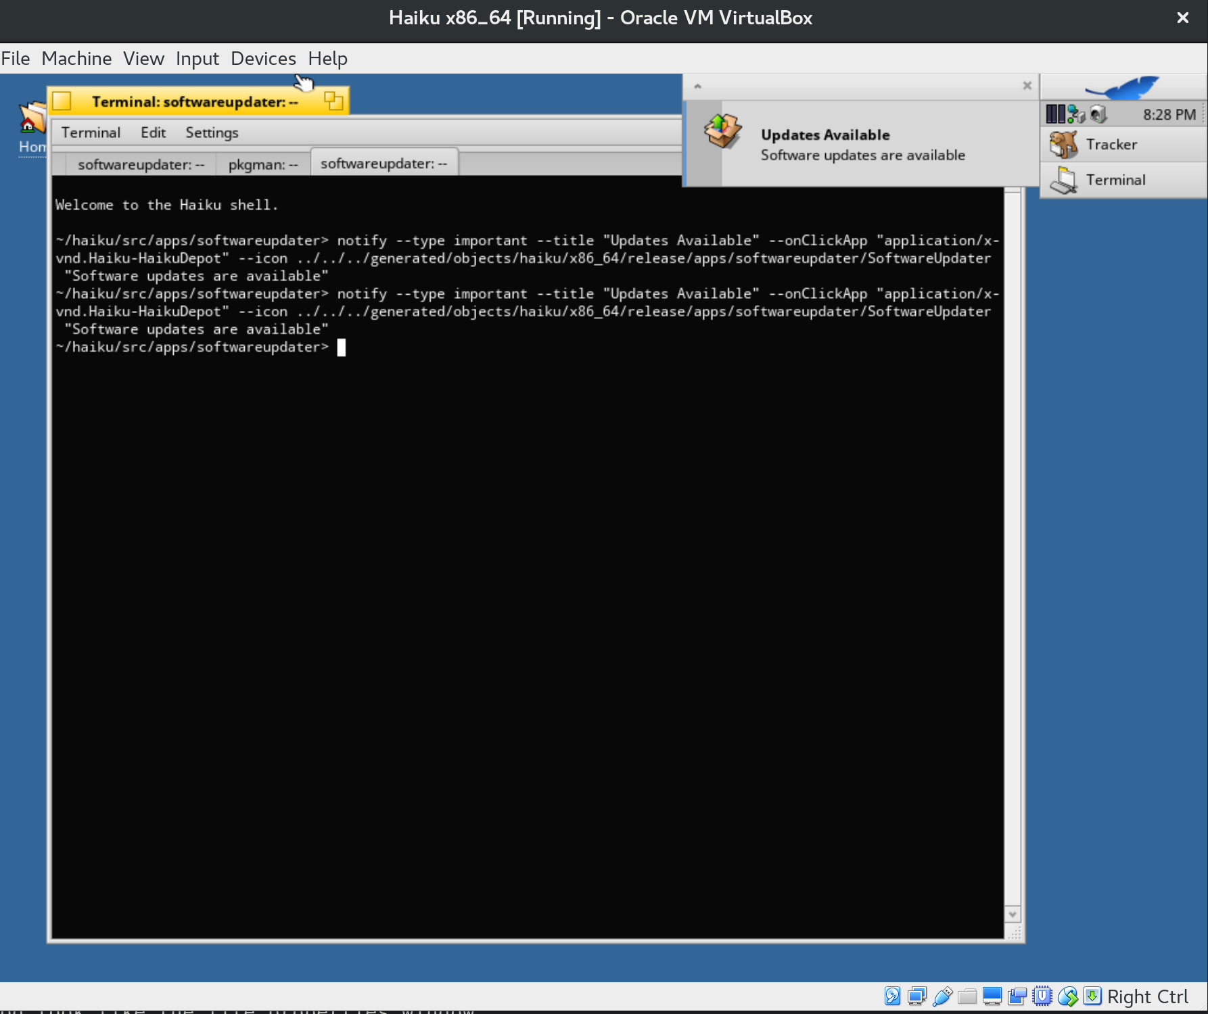Click the Right Ctrl host key label

pyautogui.click(x=1147, y=996)
